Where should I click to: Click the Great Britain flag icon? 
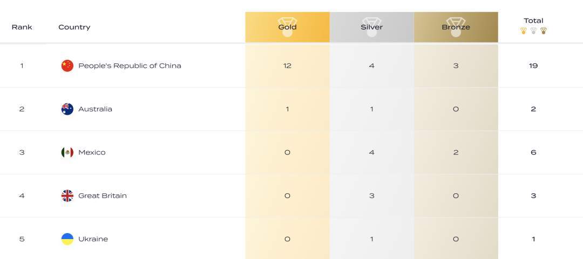[67, 195]
